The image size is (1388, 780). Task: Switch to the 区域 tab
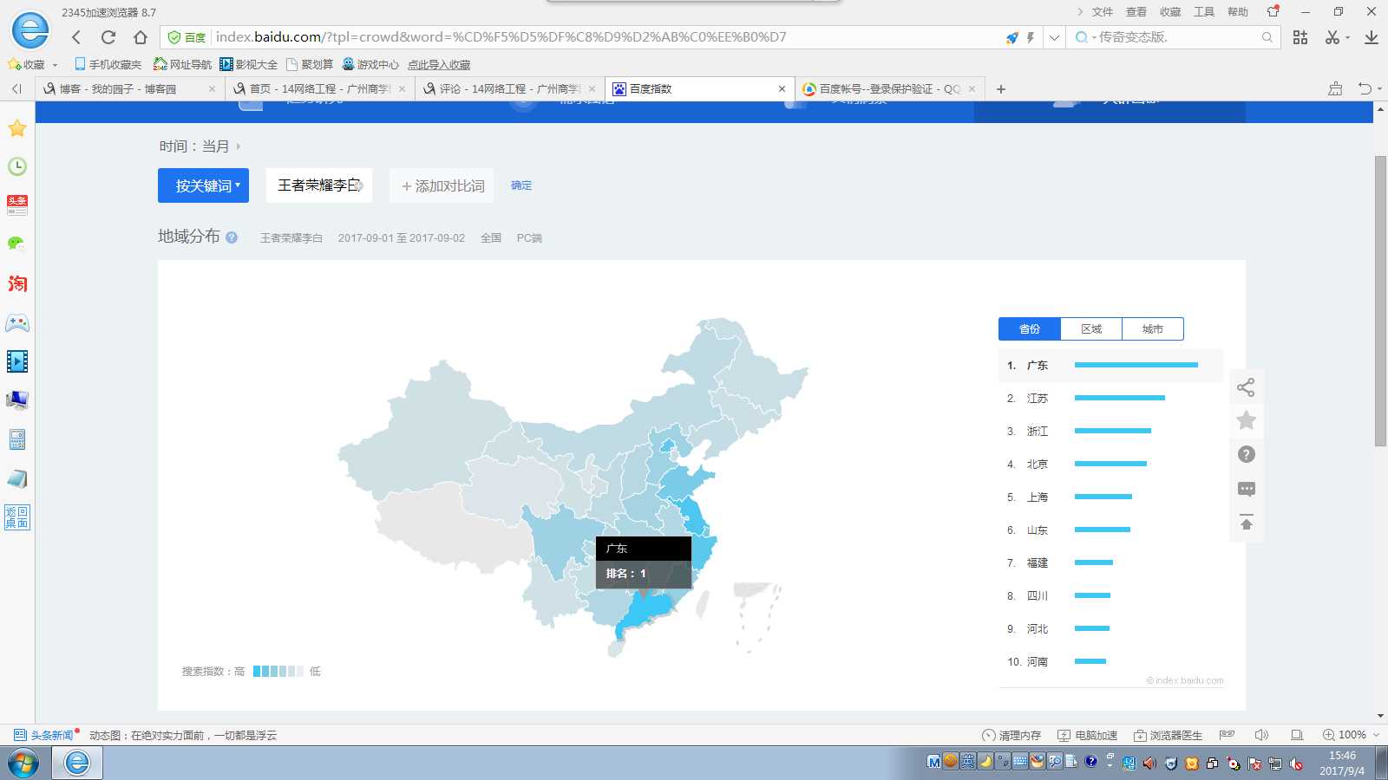[x=1091, y=329]
